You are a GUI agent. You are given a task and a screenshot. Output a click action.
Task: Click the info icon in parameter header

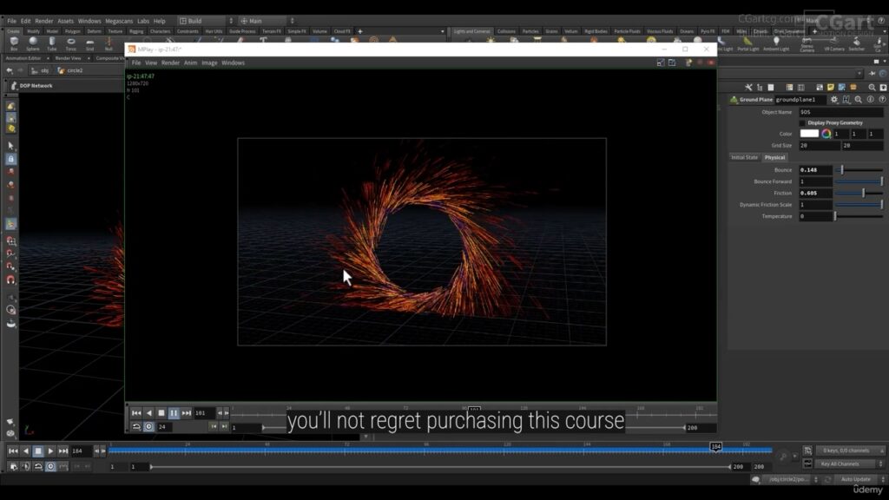point(870,99)
